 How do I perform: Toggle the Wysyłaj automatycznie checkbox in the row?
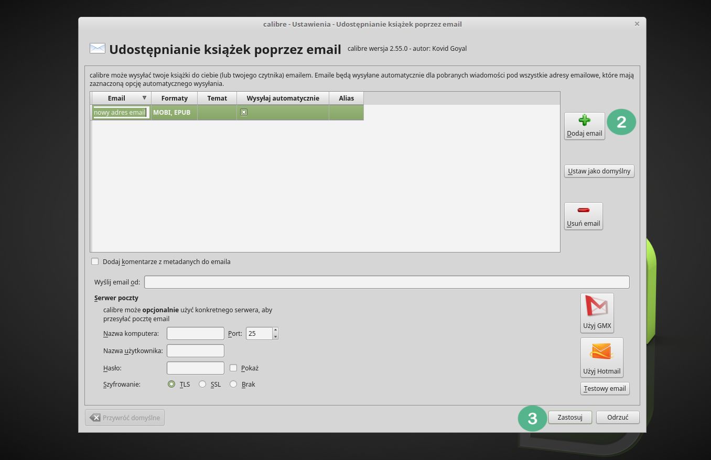click(x=244, y=112)
